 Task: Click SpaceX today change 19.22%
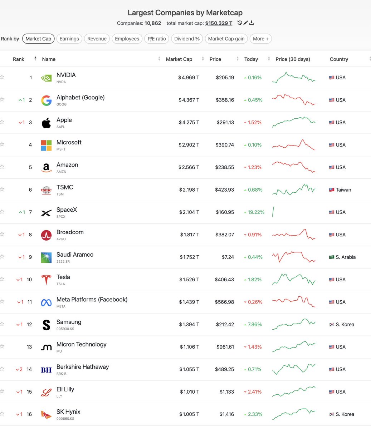[x=254, y=212]
